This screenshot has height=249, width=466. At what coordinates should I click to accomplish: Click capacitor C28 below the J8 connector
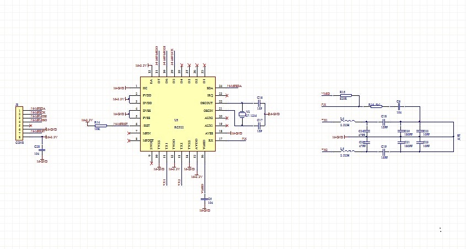point(41,150)
